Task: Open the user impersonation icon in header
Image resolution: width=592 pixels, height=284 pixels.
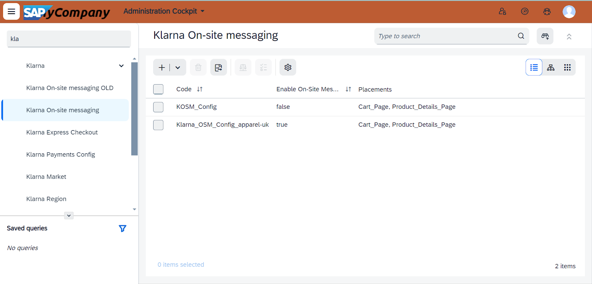Action: point(502,11)
